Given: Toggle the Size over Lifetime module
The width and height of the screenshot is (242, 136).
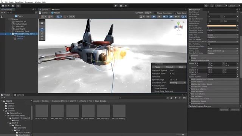Looking at the screenshot, I should click(190, 94).
